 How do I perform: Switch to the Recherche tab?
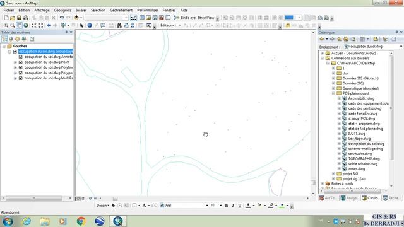(392, 198)
